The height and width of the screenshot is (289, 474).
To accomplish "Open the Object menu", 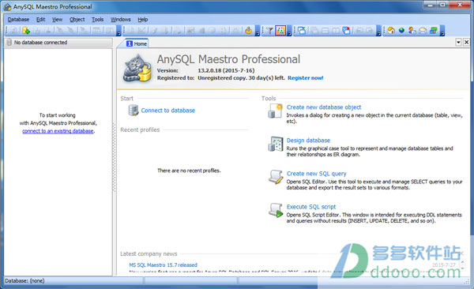I will tap(77, 20).
